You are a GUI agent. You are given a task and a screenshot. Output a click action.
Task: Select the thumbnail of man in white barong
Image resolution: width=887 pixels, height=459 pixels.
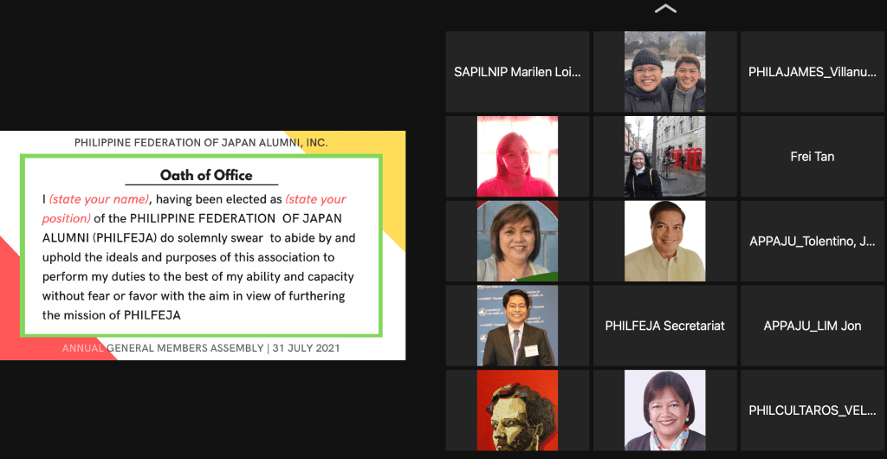click(664, 242)
